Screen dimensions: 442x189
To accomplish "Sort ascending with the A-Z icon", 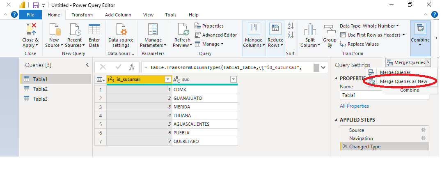I will click(x=291, y=26).
